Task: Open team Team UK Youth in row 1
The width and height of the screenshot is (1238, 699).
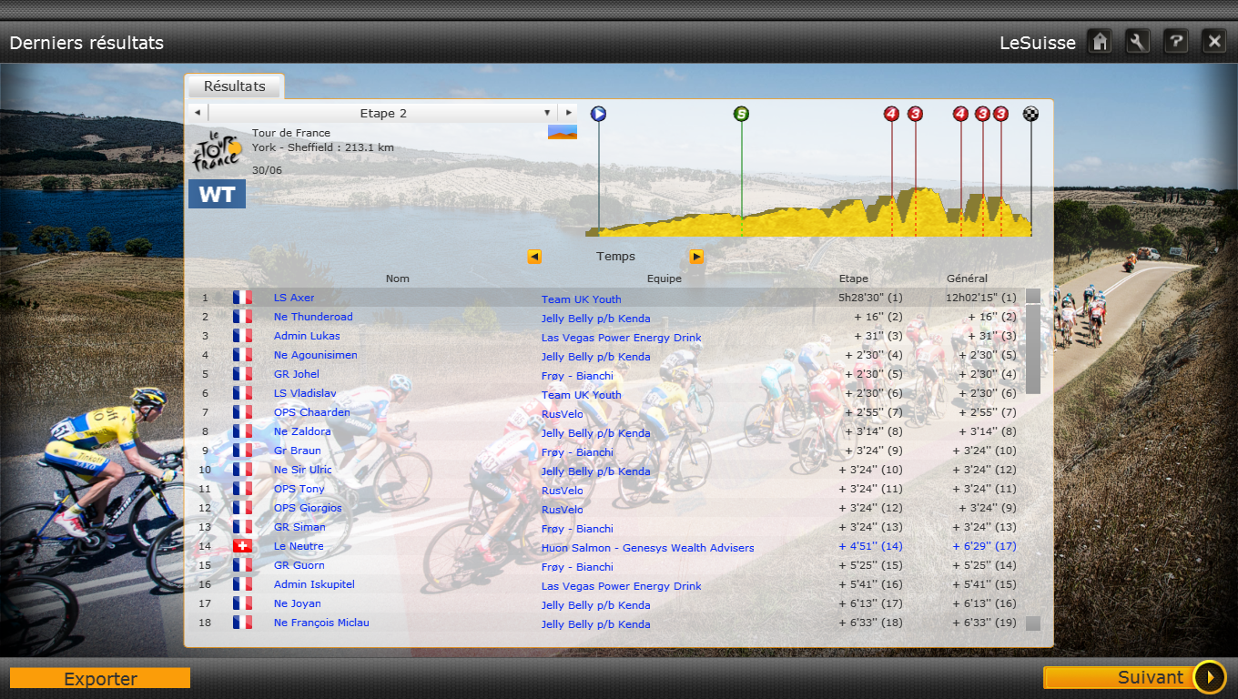Action: tap(582, 299)
